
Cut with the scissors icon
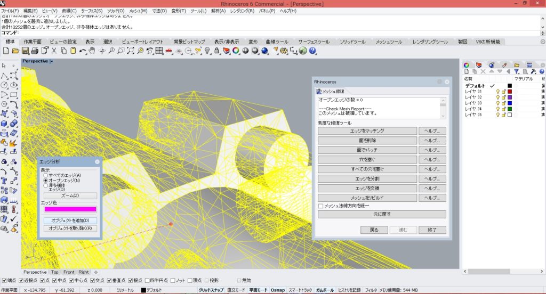54,51
